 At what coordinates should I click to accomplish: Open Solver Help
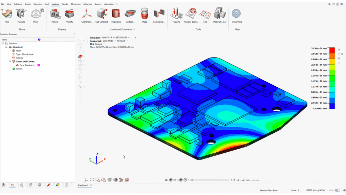[x=237, y=16]
